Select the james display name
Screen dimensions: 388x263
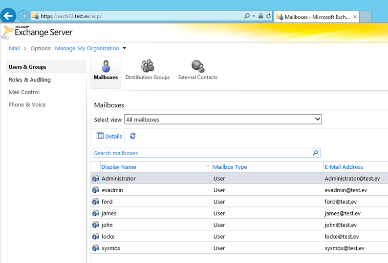109,213
